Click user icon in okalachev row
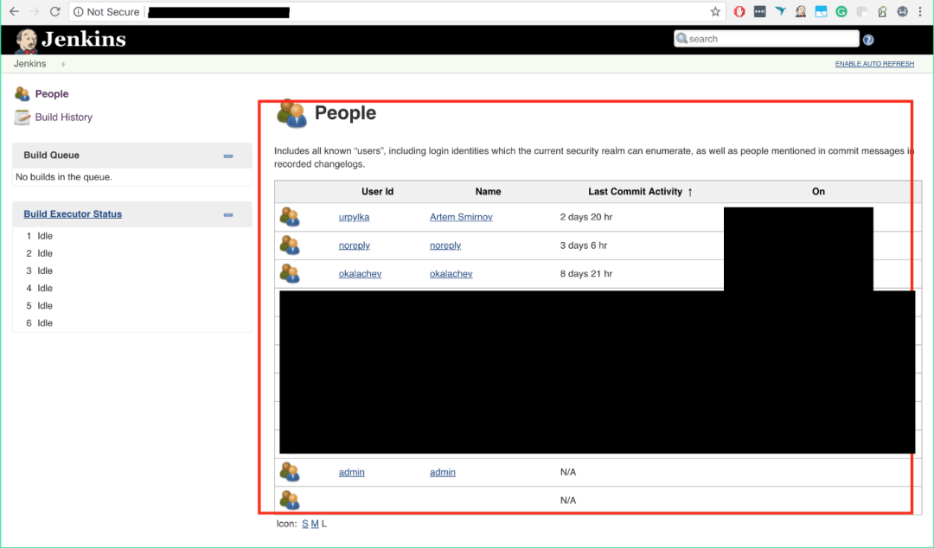934x548 pixels. pos(290,273)
